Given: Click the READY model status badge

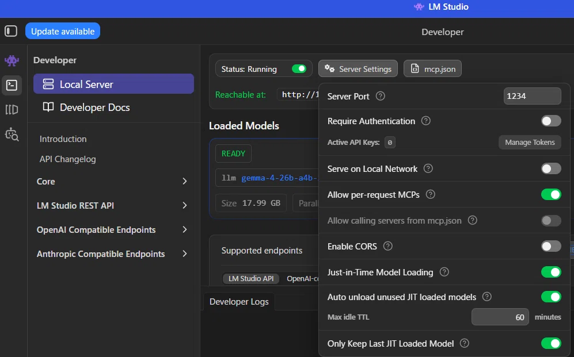Looking at the screenshot, I should point(233,153).
